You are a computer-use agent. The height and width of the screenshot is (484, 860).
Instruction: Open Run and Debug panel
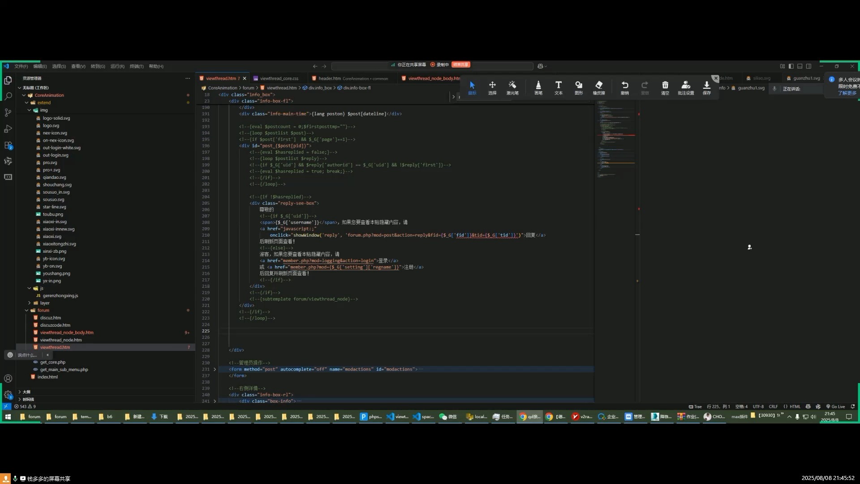point(8,129)
